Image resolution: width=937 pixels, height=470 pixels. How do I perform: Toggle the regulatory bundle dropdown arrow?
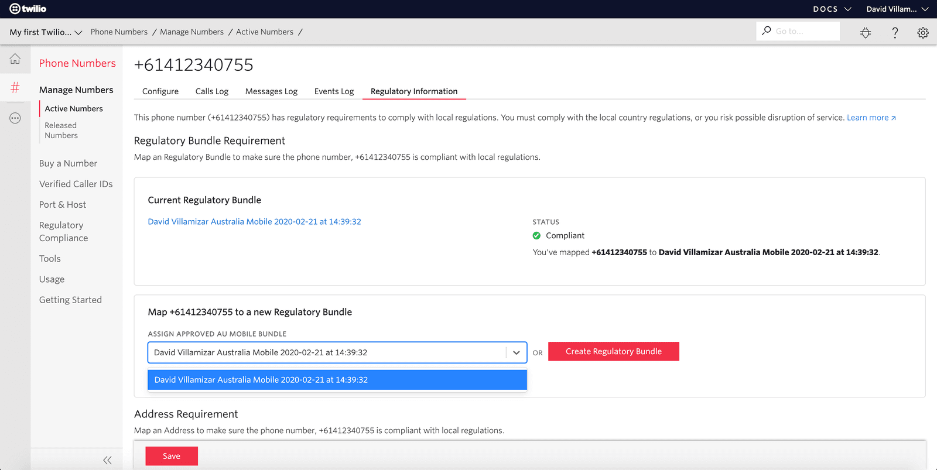coord(516,353)
